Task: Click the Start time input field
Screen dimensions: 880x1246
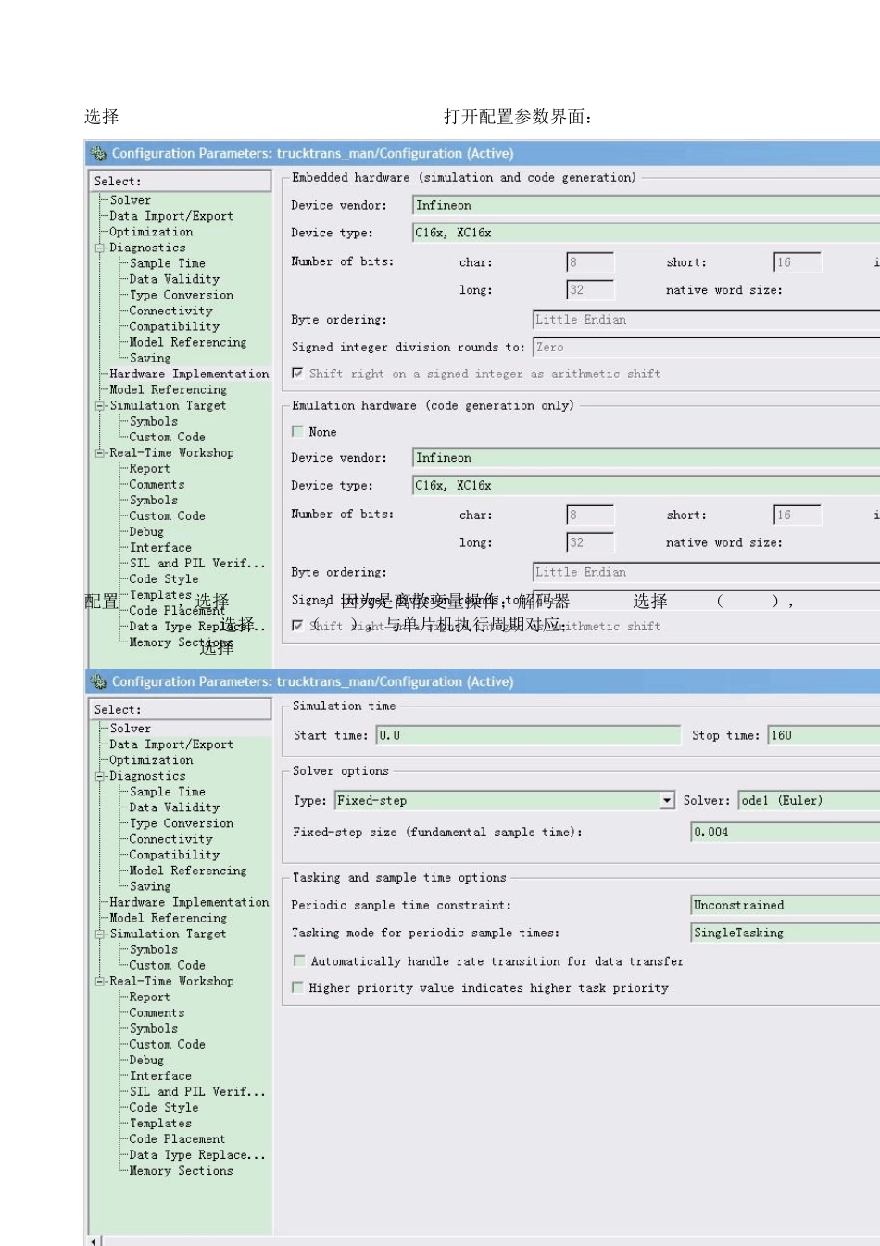Action: pos(527,735)
